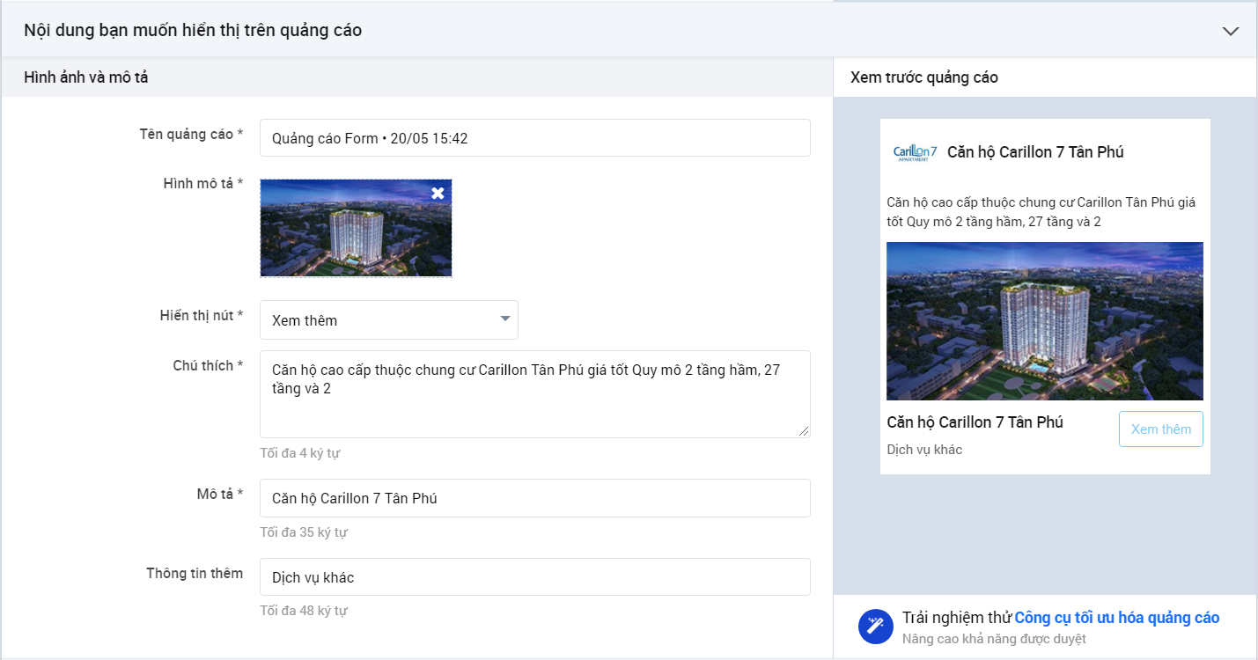
Task: Click the preview caption text about Carillon
Action: [1041, 212]
